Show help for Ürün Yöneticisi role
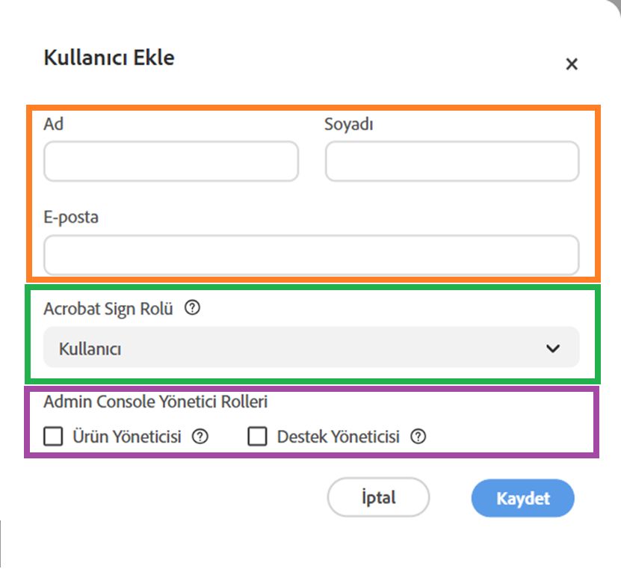This screenshot has height=581, width=621. (x=200, y=437)
